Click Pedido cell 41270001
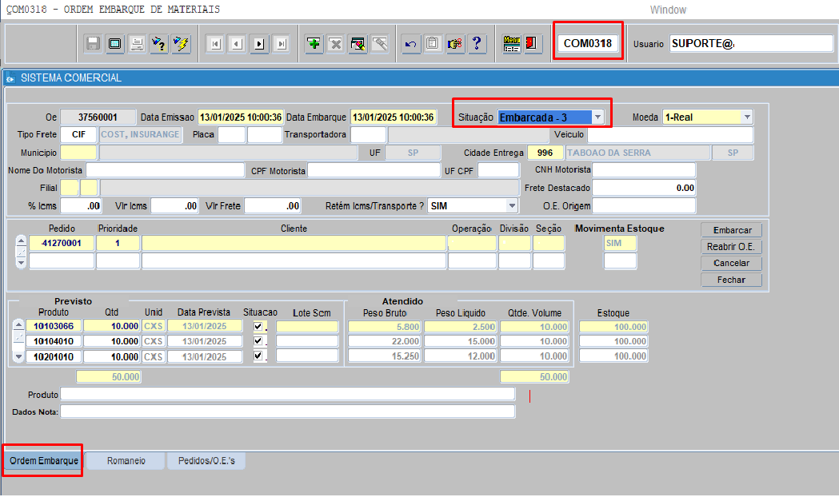 pyautogui.click(x=62, y=243)
